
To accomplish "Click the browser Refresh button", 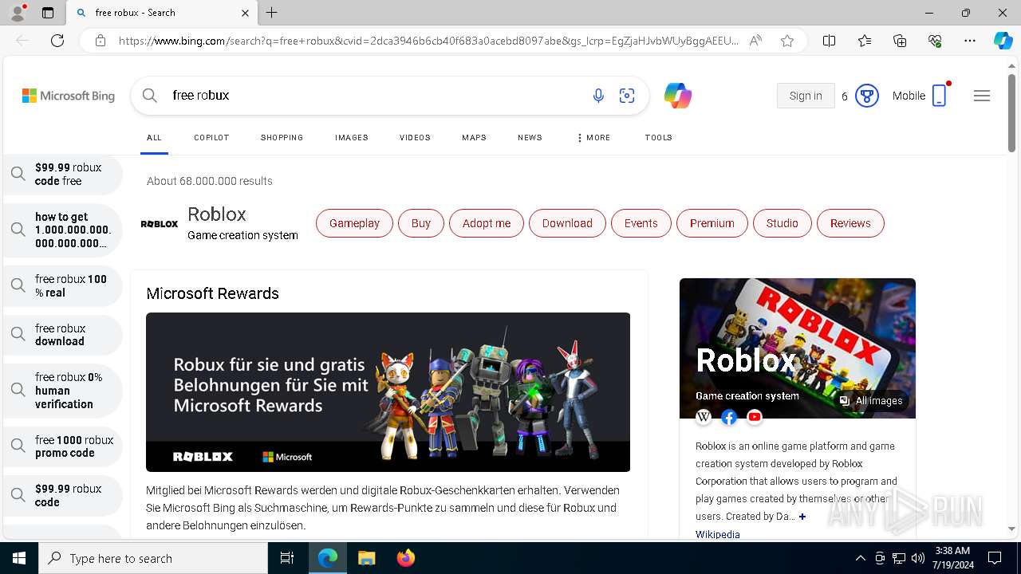I will point(57,41).
